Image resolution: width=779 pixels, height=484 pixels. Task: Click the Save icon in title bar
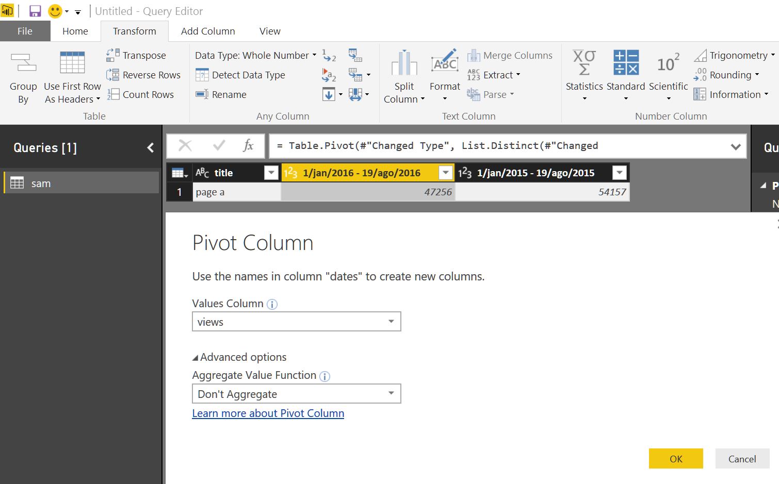click(35, 11)
